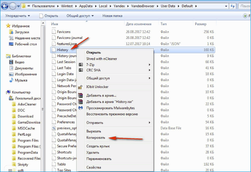This screenshot has height=172, width=251.
Task: Click the Загрузки folder icon in favorites
Action: pyautogui.click(x=11, y=32)
